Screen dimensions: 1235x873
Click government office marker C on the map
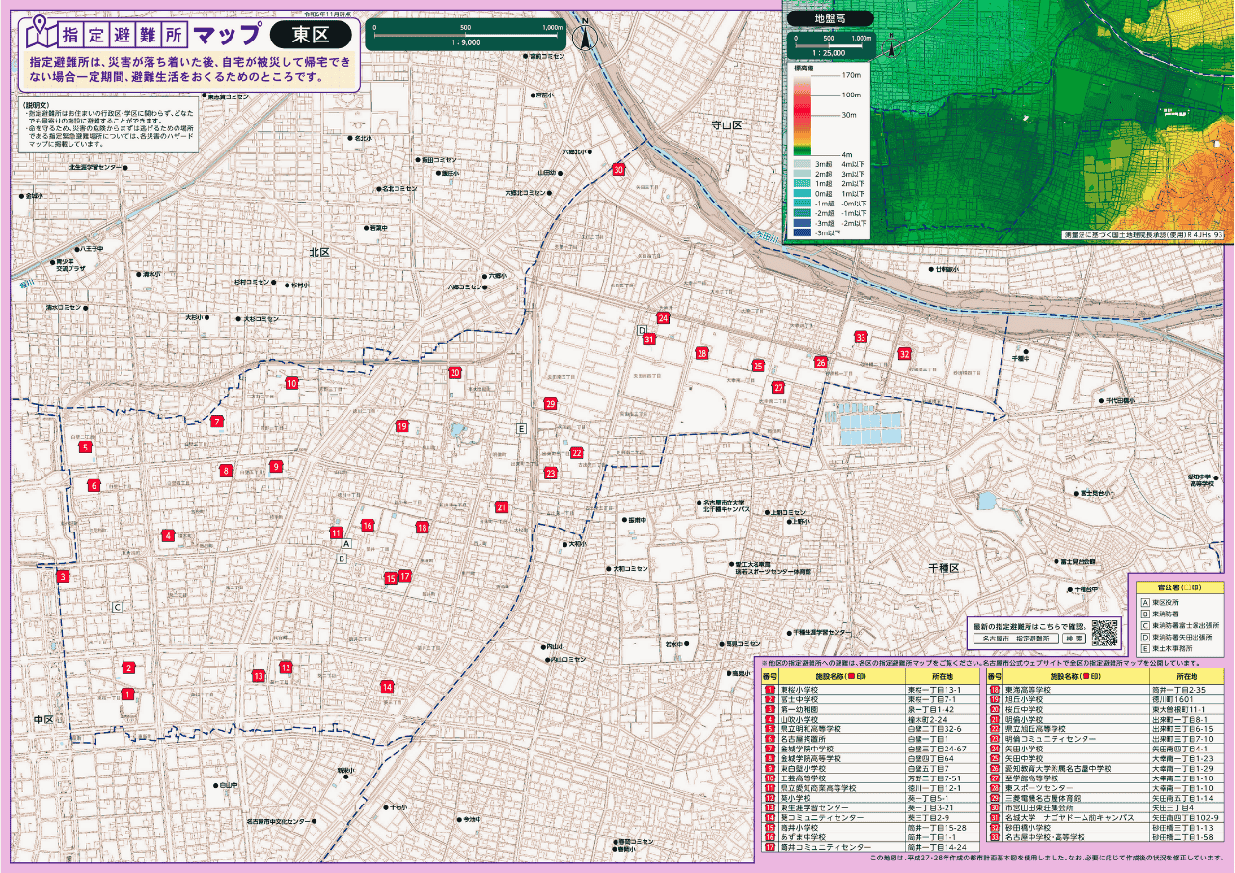118,607
